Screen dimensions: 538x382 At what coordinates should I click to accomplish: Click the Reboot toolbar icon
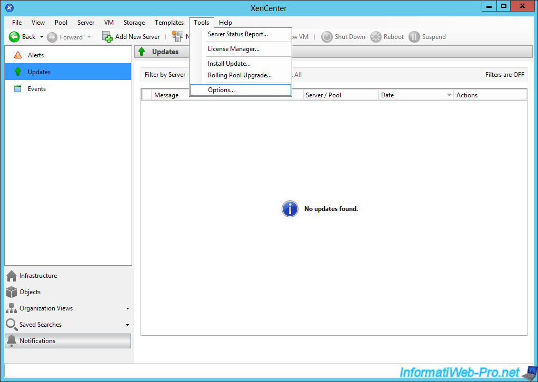(x=376, y=37)
